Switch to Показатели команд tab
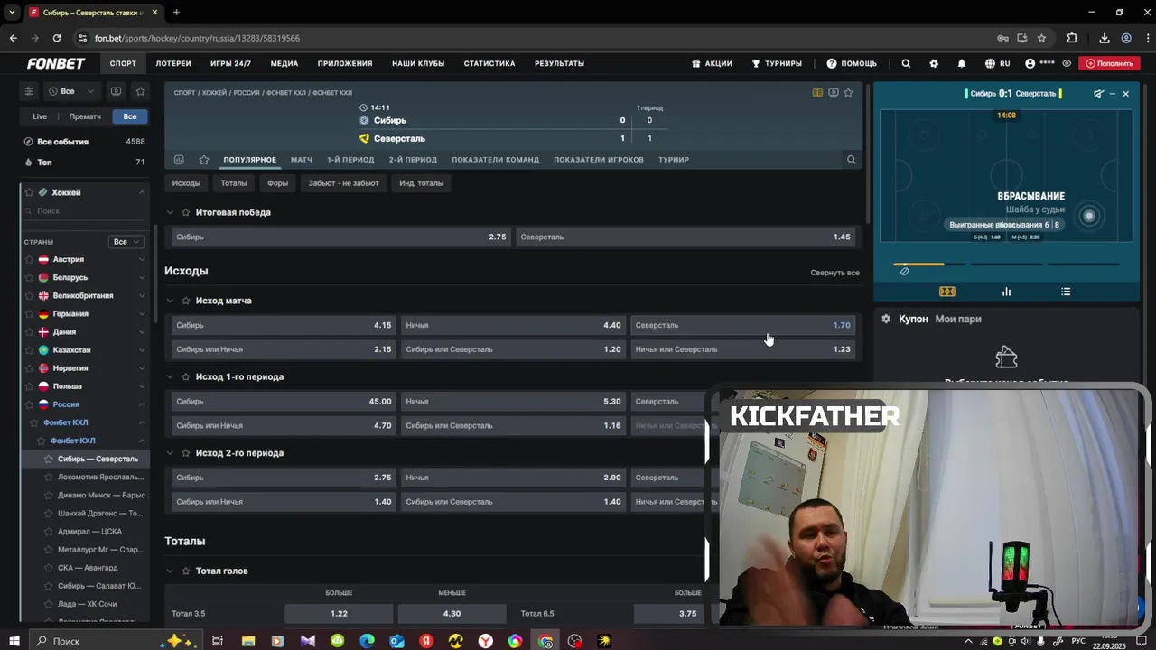The width and height of the screenshot is (1156, 650). (495, 160)
